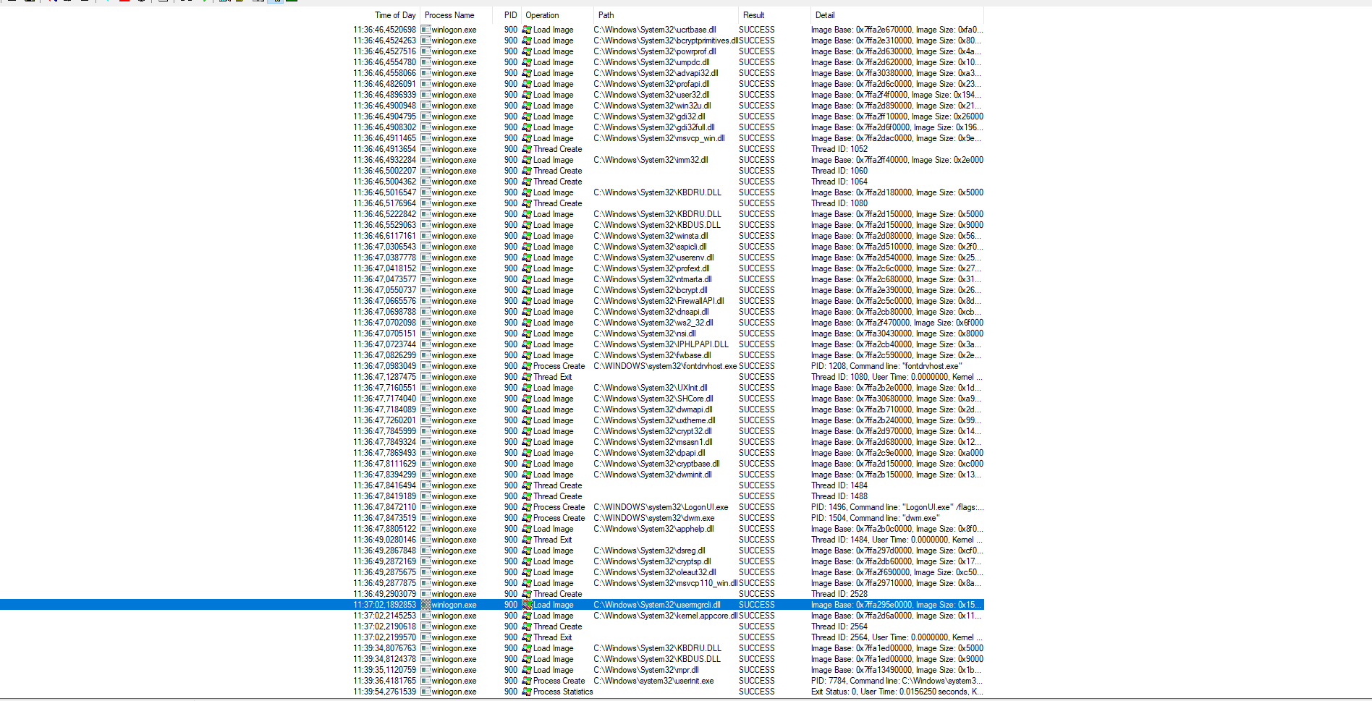This screenshot has height=701, width=1372.
Task: Click the Thread Exit icon at 11:36:49,0280146
Action: coord(527,540)
